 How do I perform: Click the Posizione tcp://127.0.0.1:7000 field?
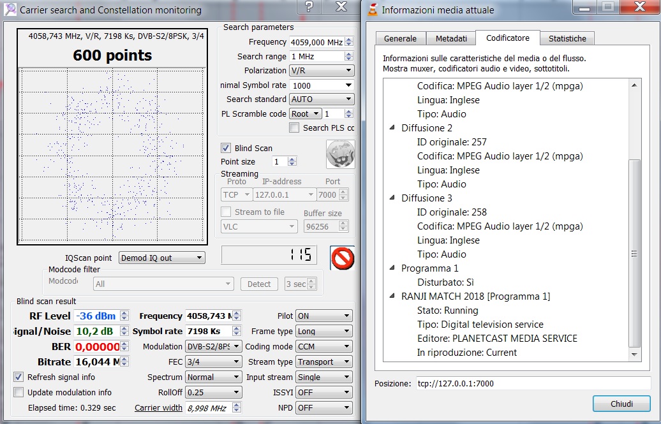[533, 384]
